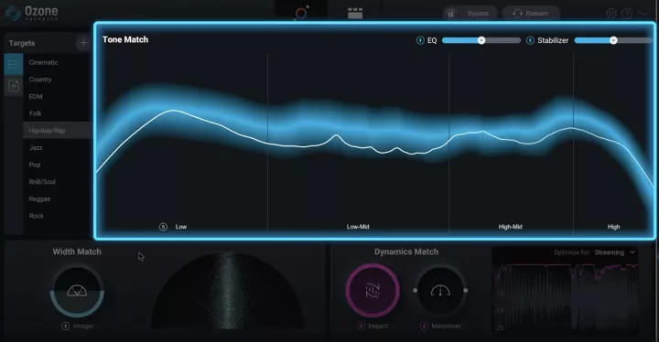Click the Relearn button
659x342 pixels.
[x=531, y=14]
